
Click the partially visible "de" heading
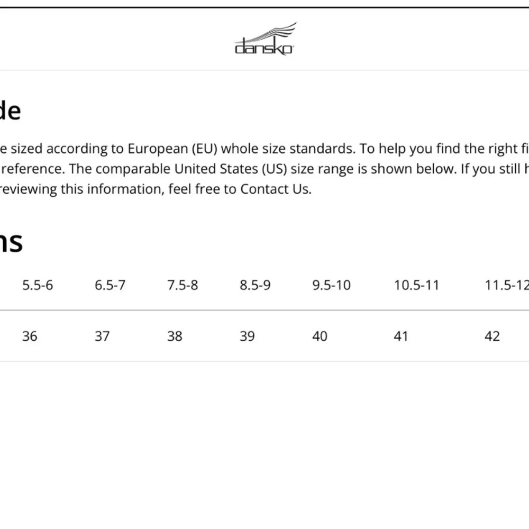(10, 111)
